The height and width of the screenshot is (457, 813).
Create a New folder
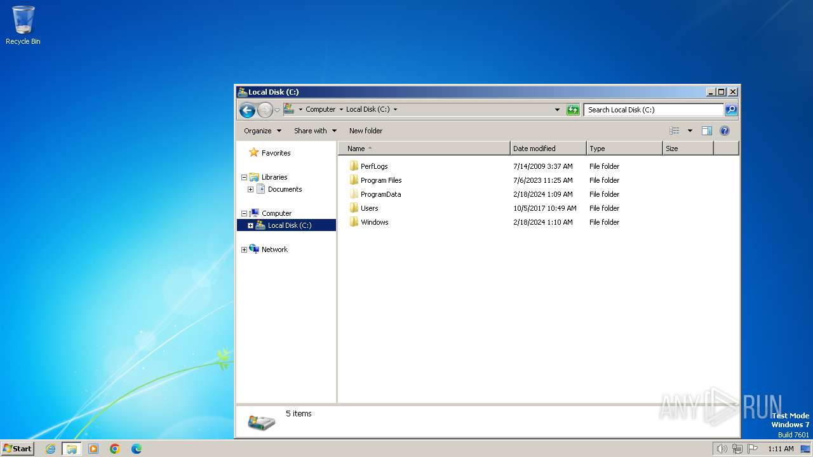coord(366,131)
